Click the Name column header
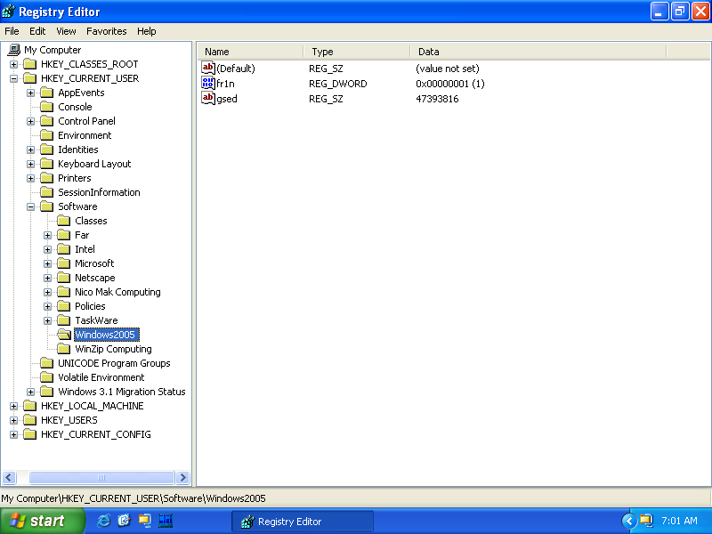The image size is (712, 534). click(251, 52)
